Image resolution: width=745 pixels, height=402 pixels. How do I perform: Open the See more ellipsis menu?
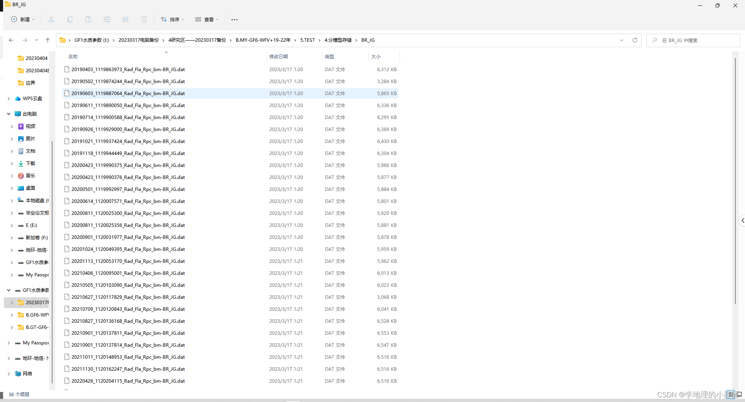235,19
